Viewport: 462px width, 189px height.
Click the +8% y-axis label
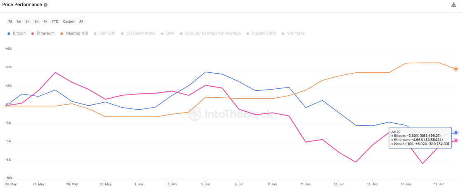click(9, 49)
